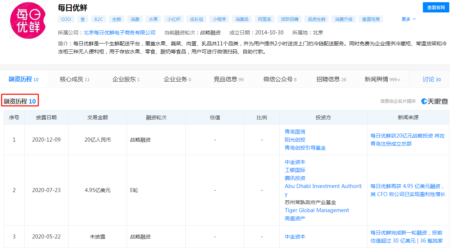Open the 品质生鲜 tag

click(x=317, y=19)
